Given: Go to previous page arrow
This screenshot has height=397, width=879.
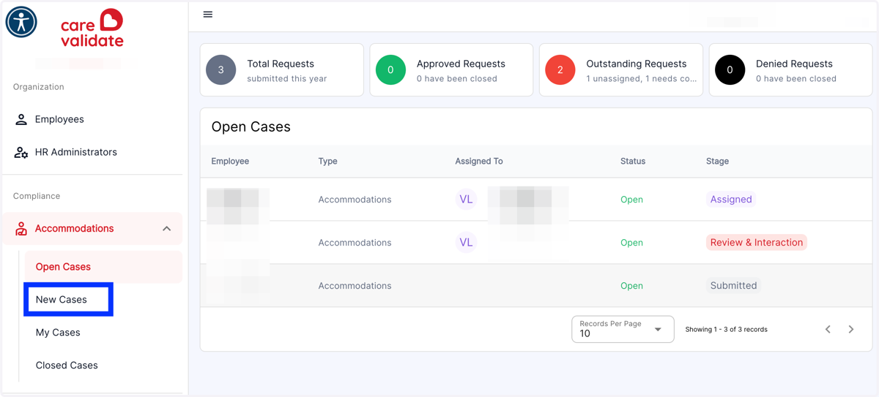Looking at the screenshot, I should point(828,330).
